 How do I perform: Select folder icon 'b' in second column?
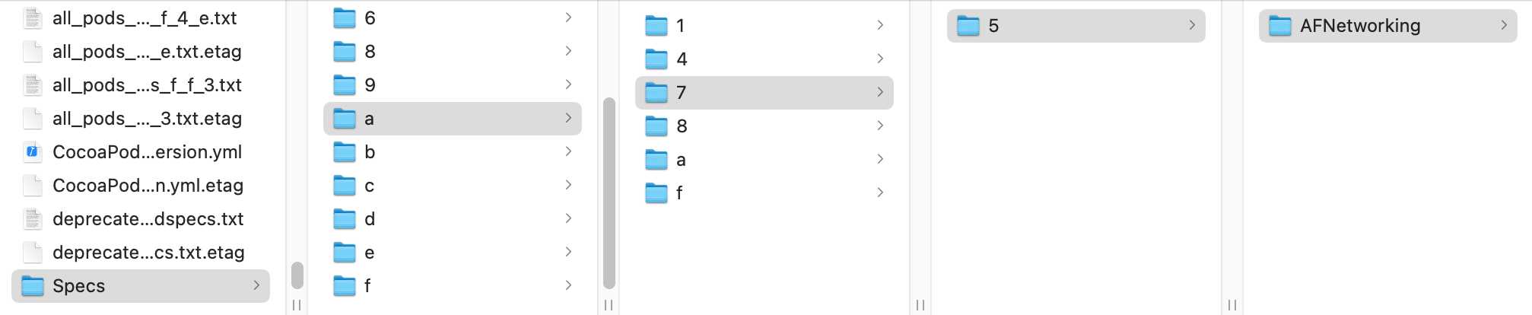(x=345, y=152)
